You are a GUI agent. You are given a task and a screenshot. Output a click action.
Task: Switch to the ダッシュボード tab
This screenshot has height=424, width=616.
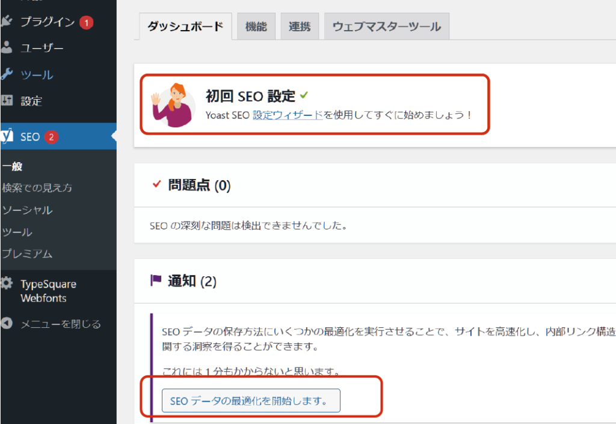pos(185,26)
